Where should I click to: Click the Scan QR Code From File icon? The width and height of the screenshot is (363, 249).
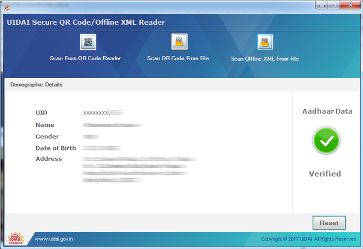[180, 42]
